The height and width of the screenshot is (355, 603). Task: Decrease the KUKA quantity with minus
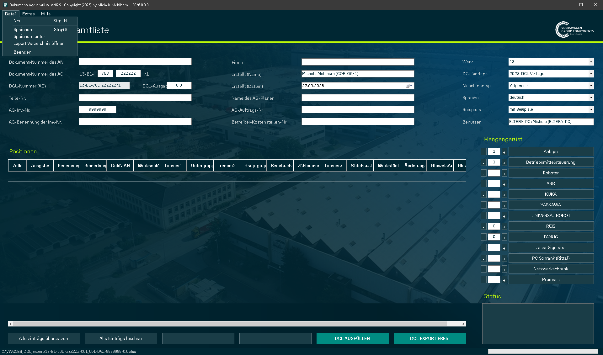(484, 195)
